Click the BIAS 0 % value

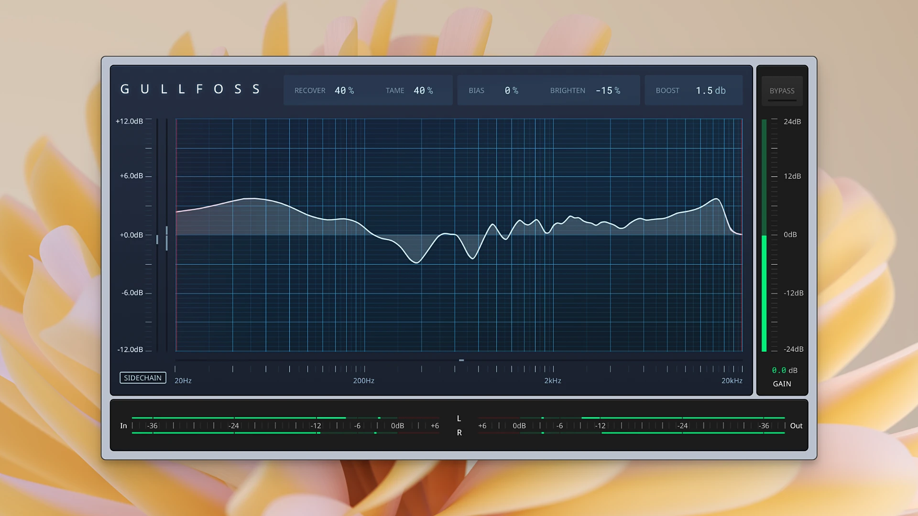pyautogui.click(x=511, y=91)
